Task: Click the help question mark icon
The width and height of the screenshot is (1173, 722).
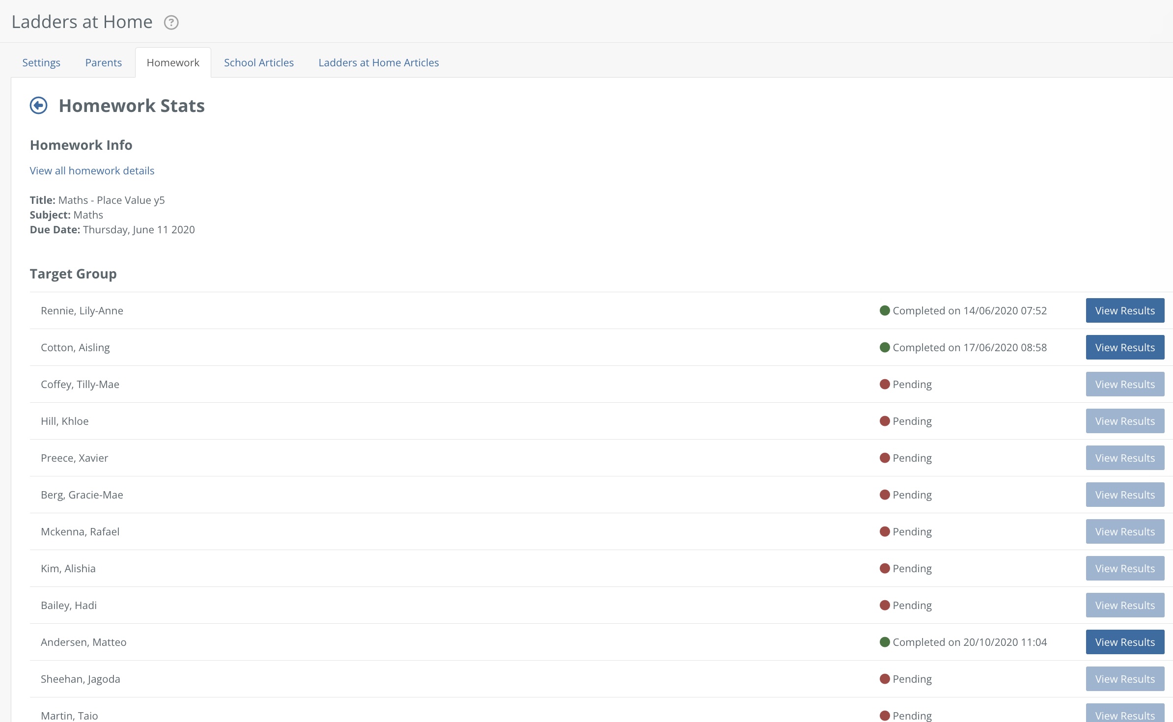Action: pyautogui.click(x=171, y=23)
